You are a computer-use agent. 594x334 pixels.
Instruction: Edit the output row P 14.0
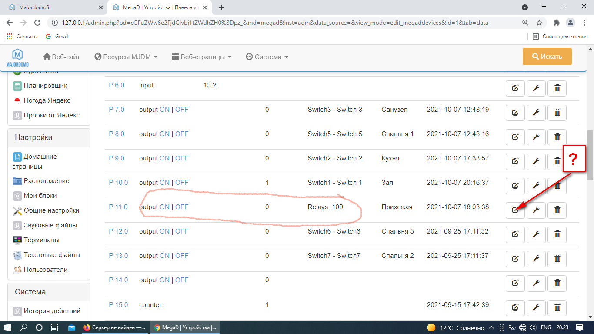(x=515, y=284)
